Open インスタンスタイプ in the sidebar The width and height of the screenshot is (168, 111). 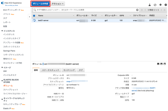(x=12, y=38)
